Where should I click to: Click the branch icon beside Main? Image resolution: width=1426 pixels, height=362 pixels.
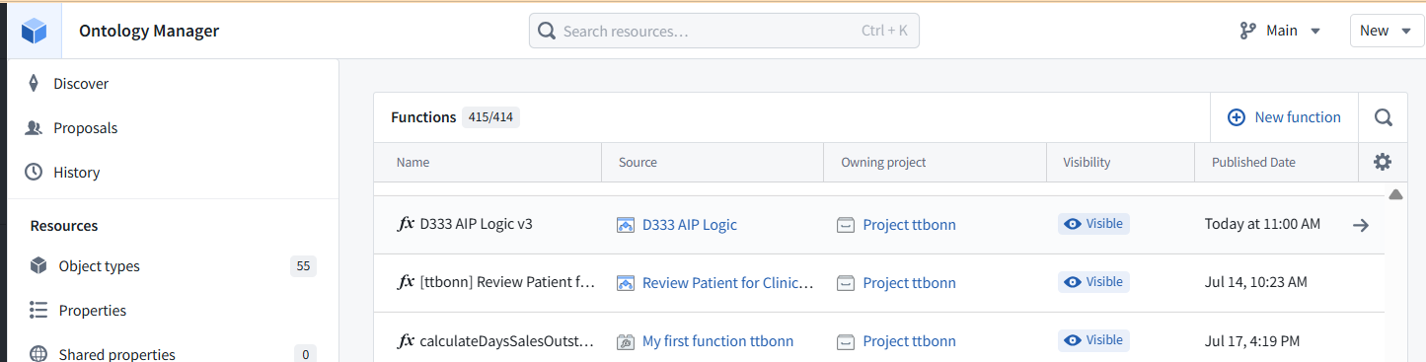(1247, 31)
